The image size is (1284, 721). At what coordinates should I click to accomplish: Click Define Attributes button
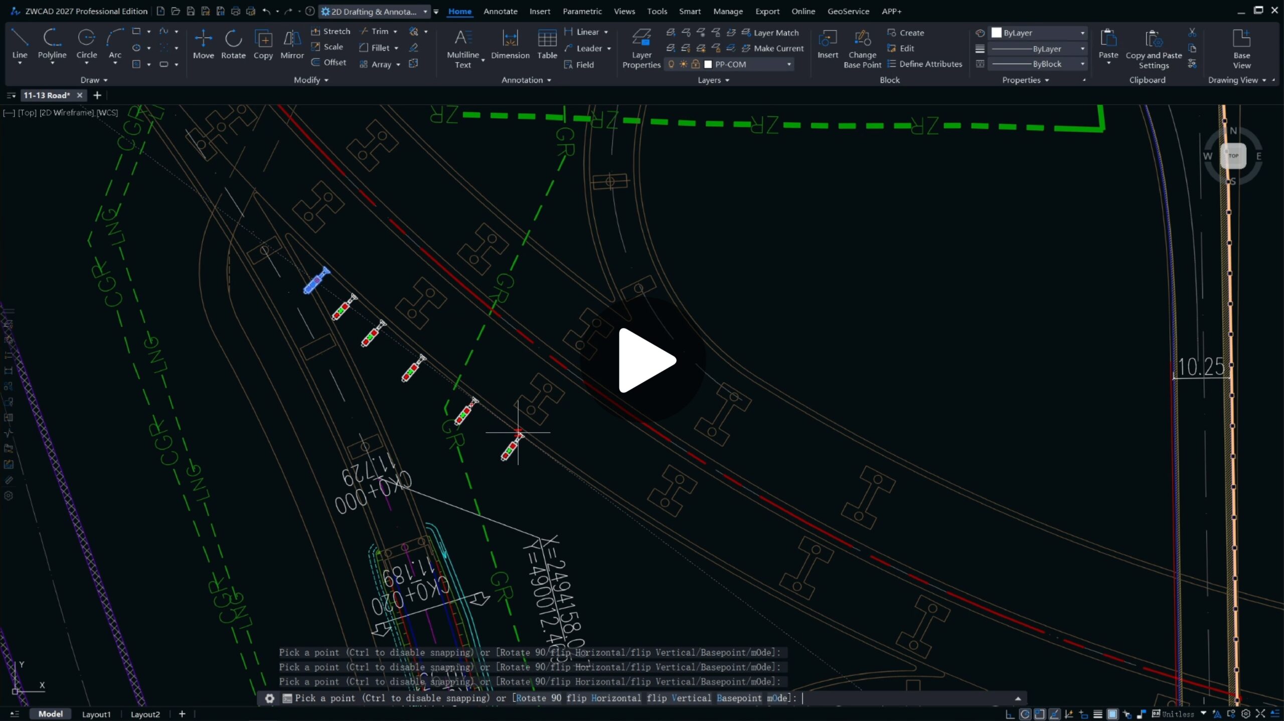pyautogui.click(x=925, y=64)
